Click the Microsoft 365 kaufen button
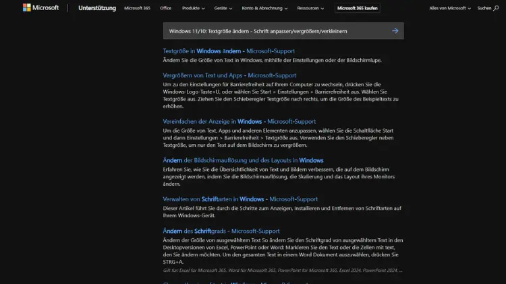Screen dimensions: 506x284 click(357, 8)
